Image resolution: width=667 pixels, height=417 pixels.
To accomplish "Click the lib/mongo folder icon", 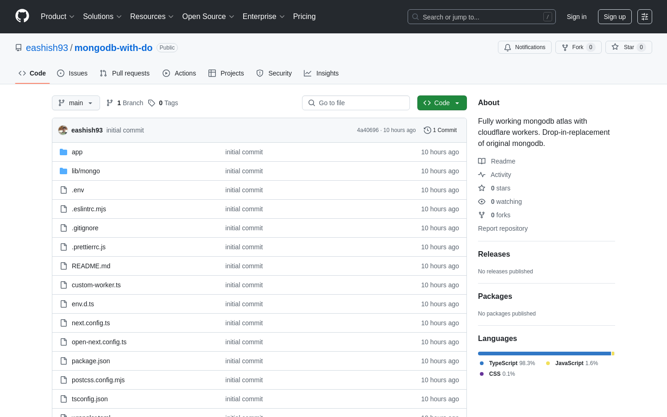I will click(x=63, y=171).
